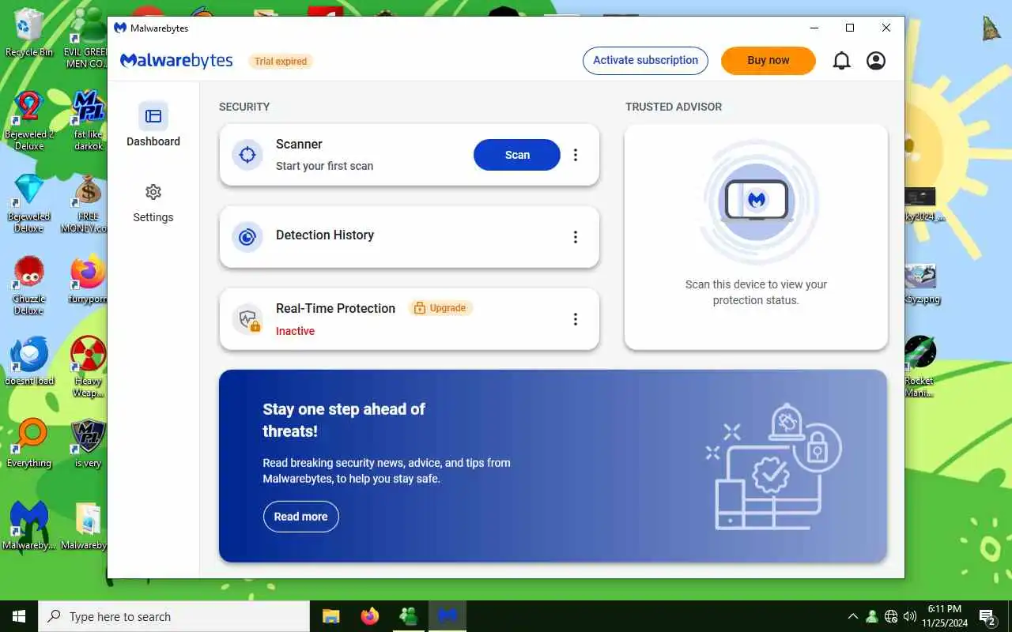
Task: Select the Recycle Bin desktop icon
Action: coord(29,33)
